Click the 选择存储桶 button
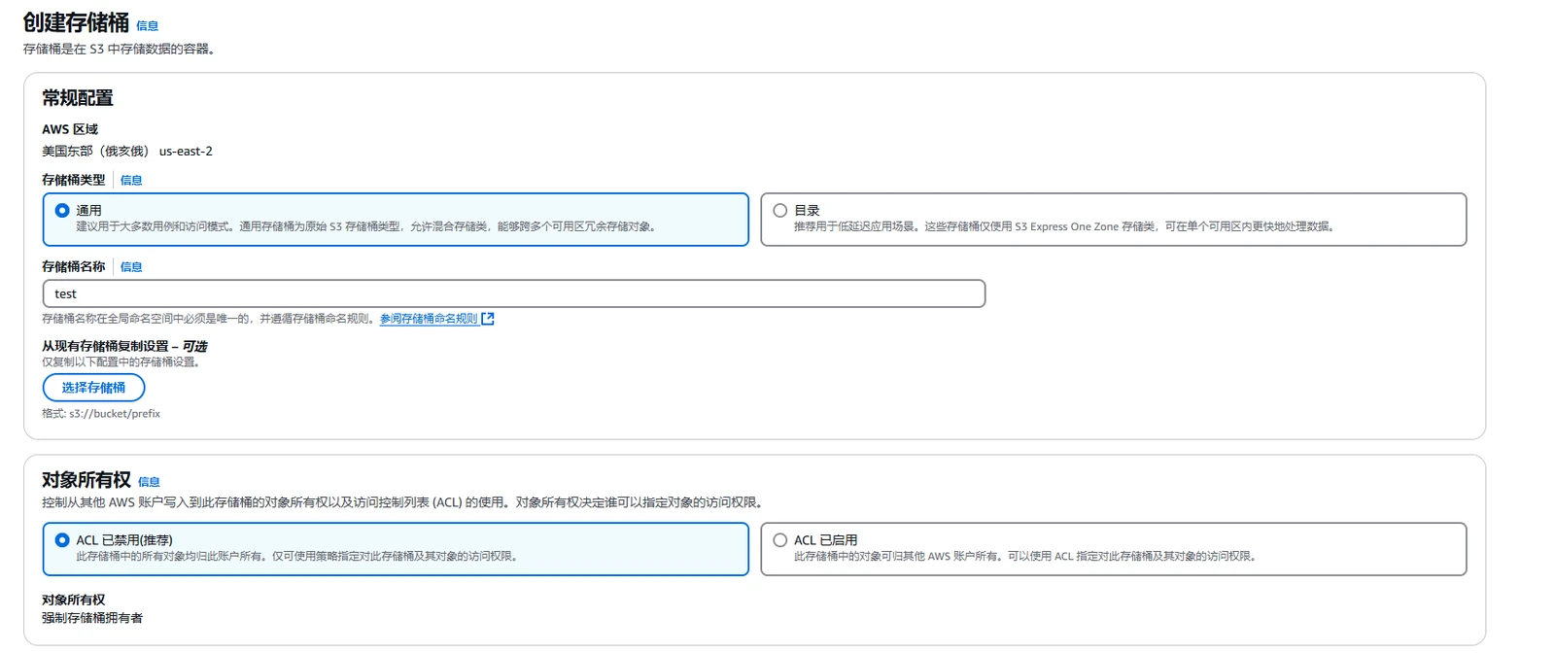The width and height of the screenshot is (1555, 653). 93,388
